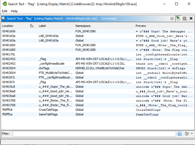Click the search magnifier icon in panel header

click(4, 18)
